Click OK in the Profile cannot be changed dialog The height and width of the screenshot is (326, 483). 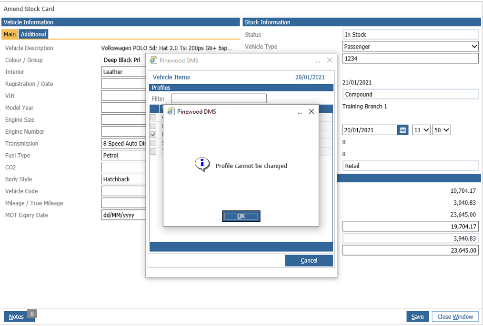(241, 216)
